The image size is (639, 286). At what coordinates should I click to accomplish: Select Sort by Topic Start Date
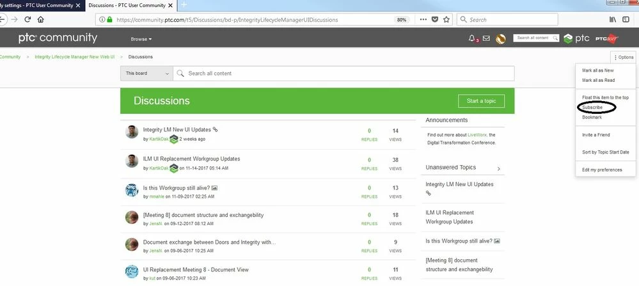606,152
